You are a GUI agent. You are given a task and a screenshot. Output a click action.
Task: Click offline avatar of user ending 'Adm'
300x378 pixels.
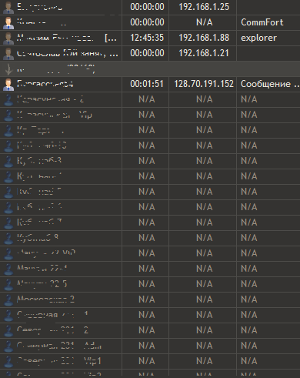tap(8, 346)
